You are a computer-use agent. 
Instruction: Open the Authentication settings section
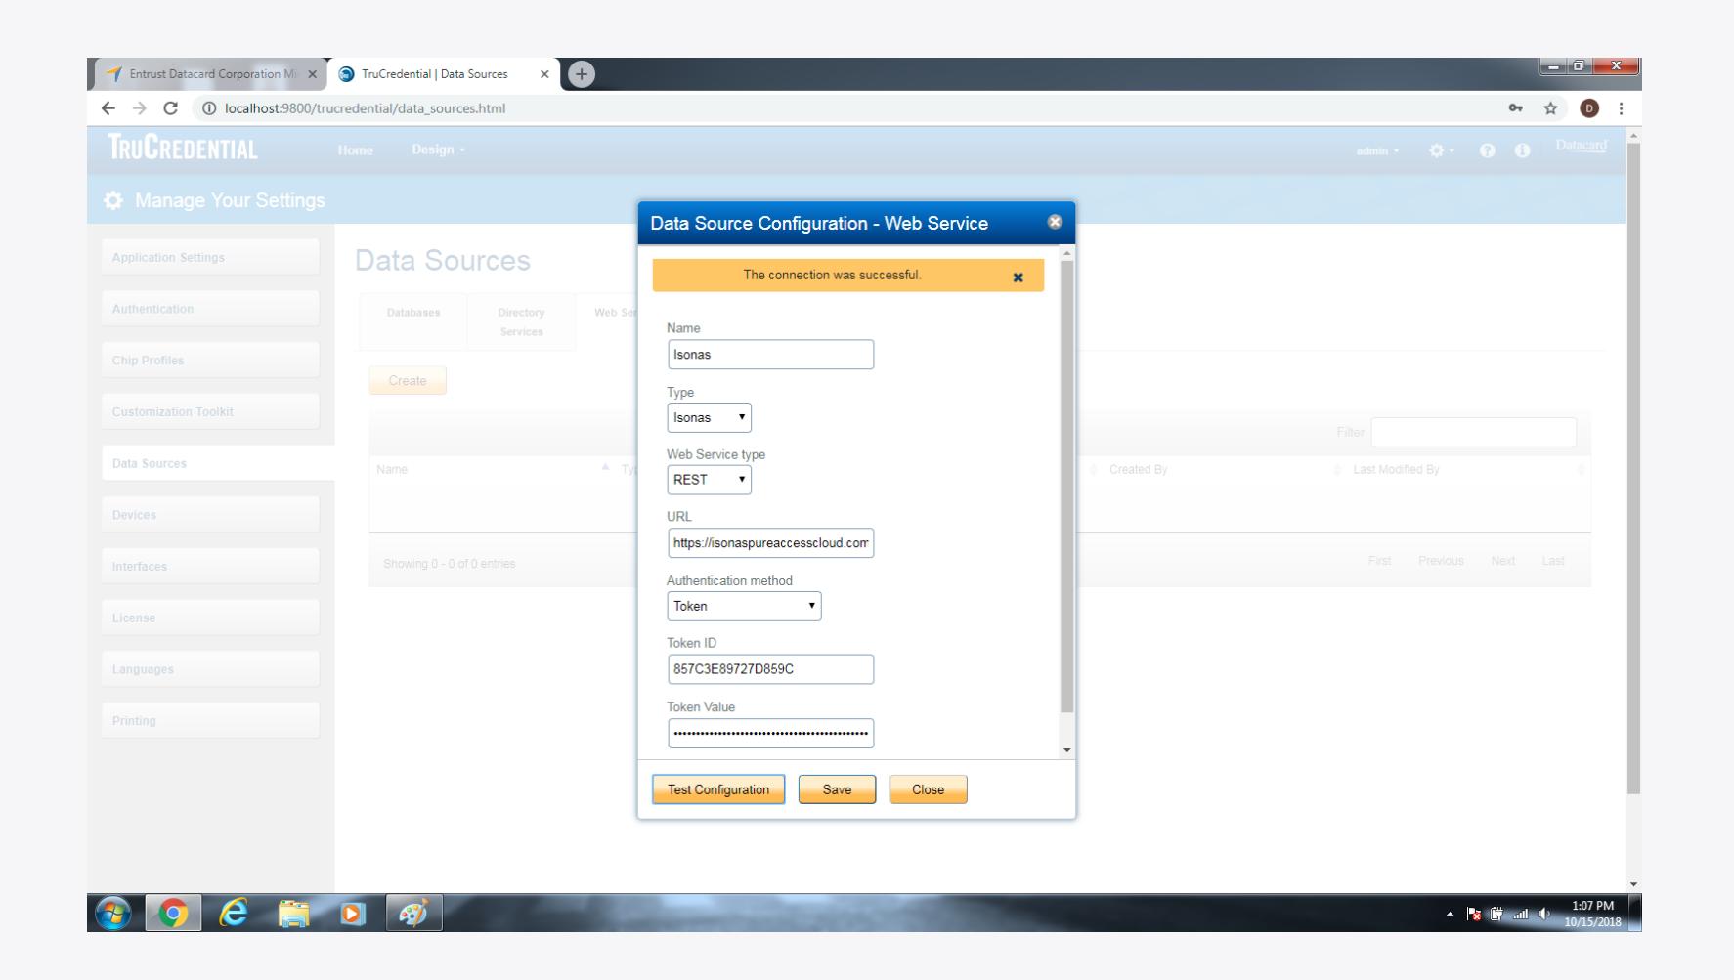pyautogui.click(x=210, y=309)
